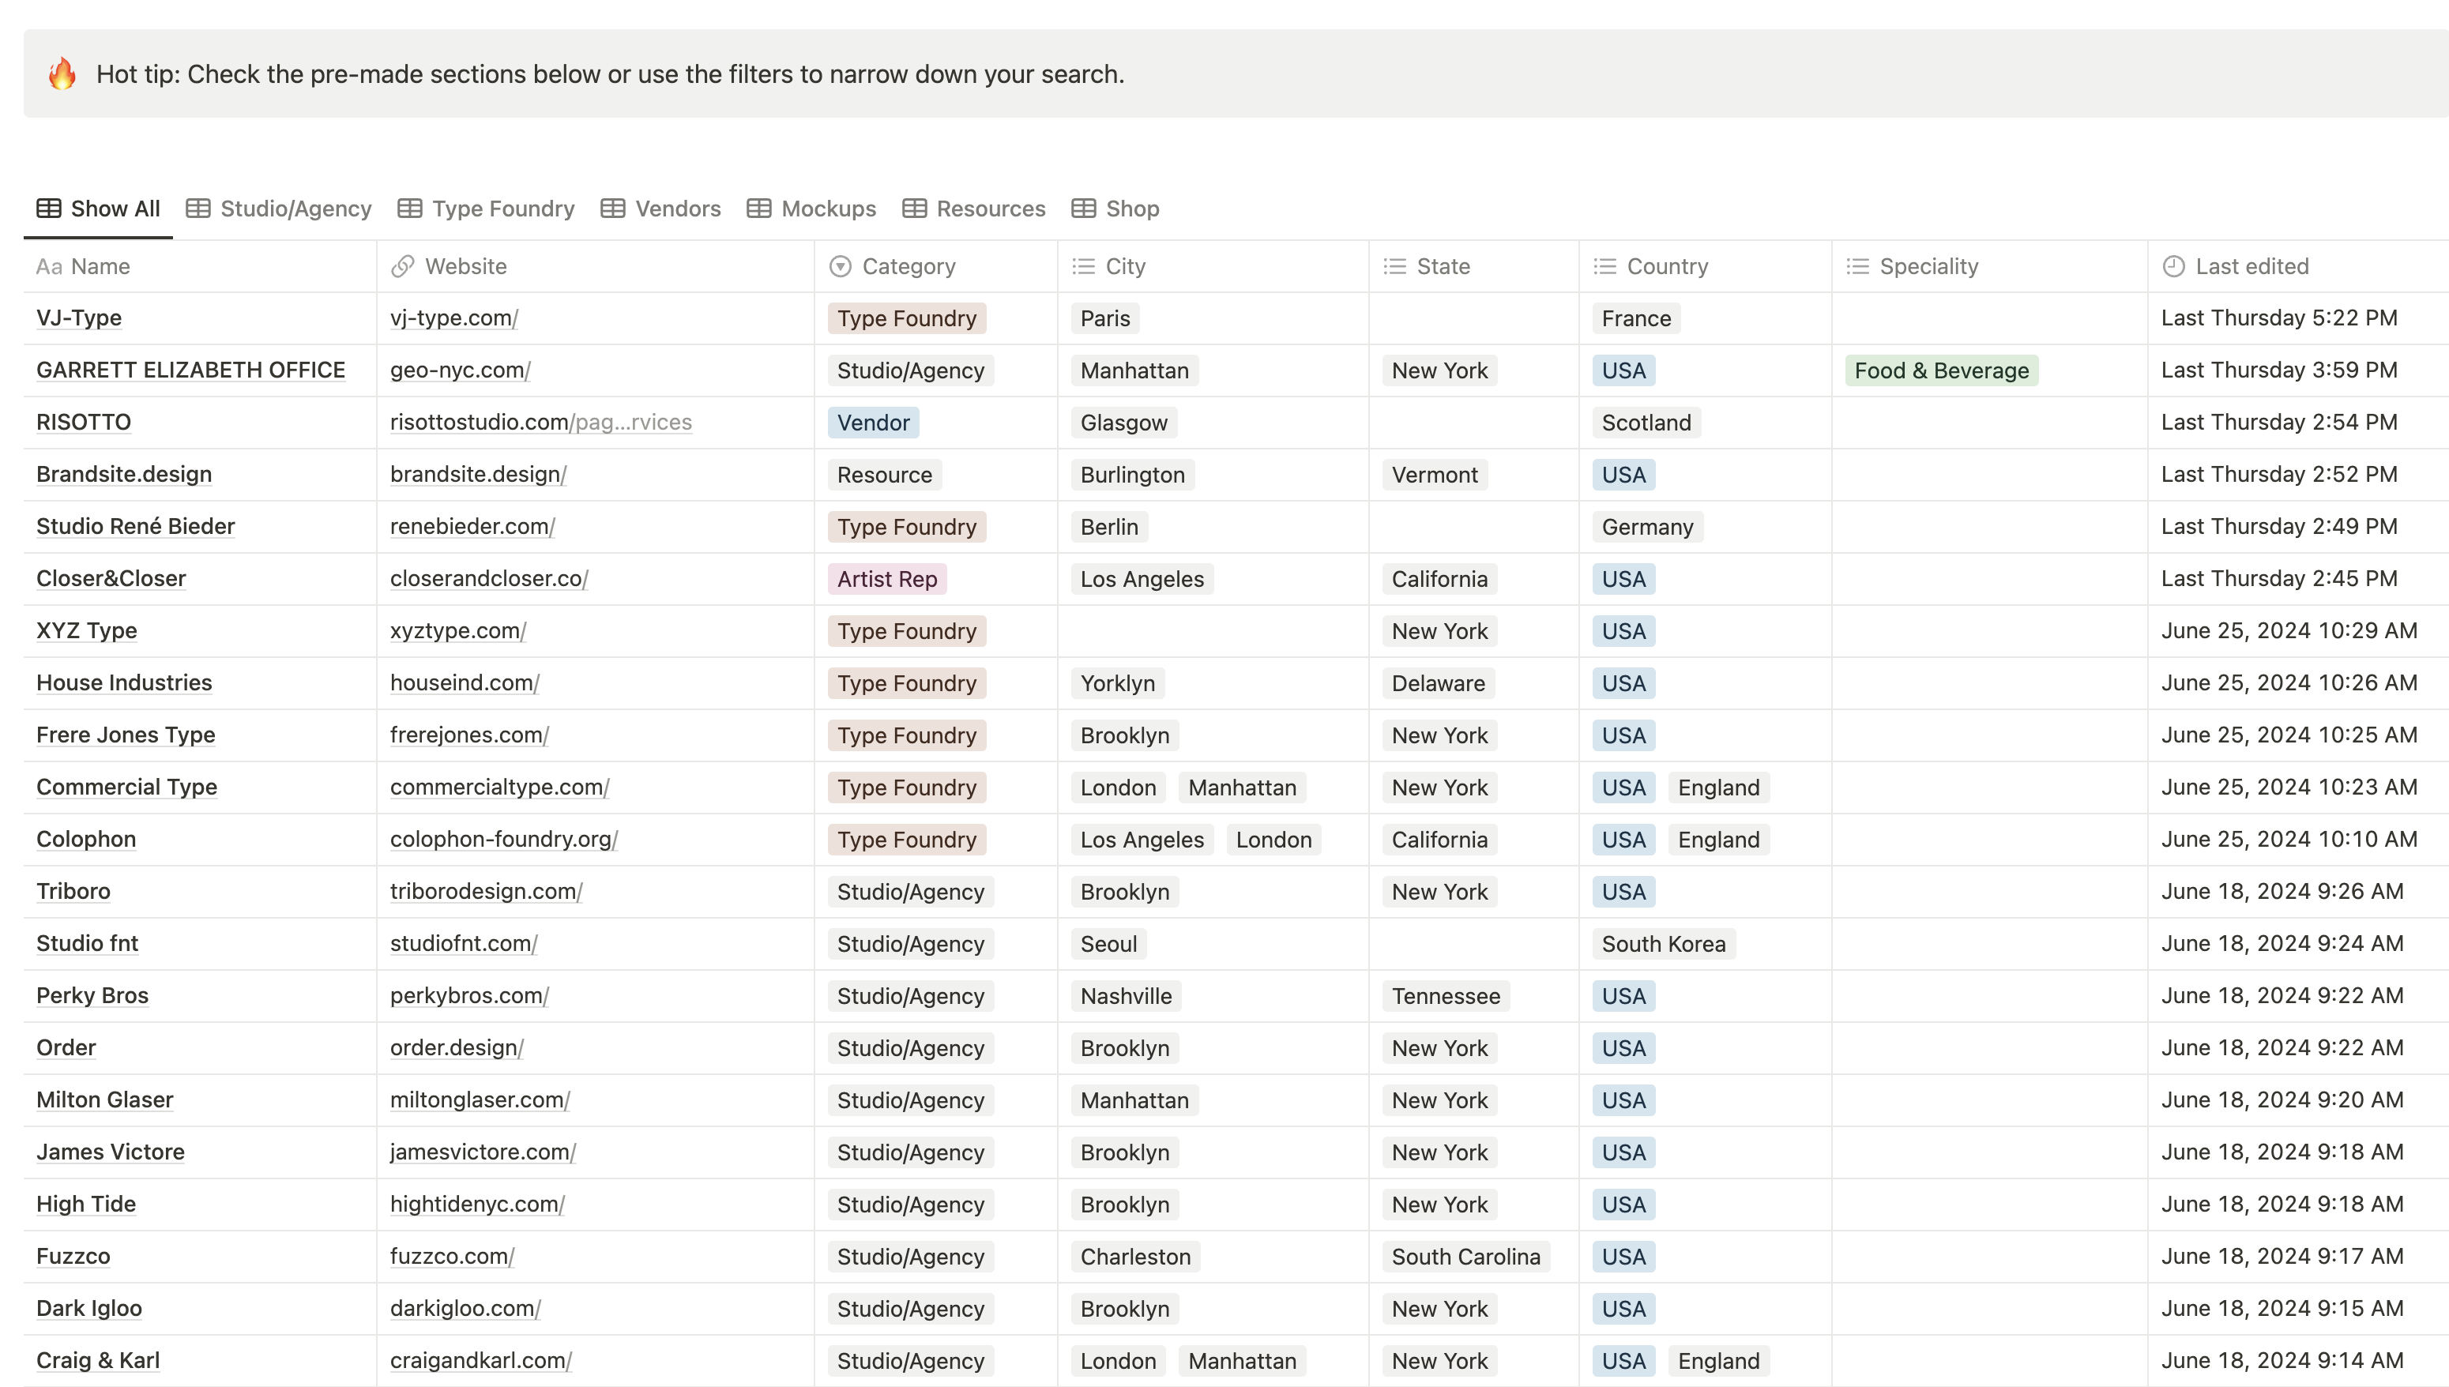Click the London tag in Craig & Karl row

tap(1119, 1361)
